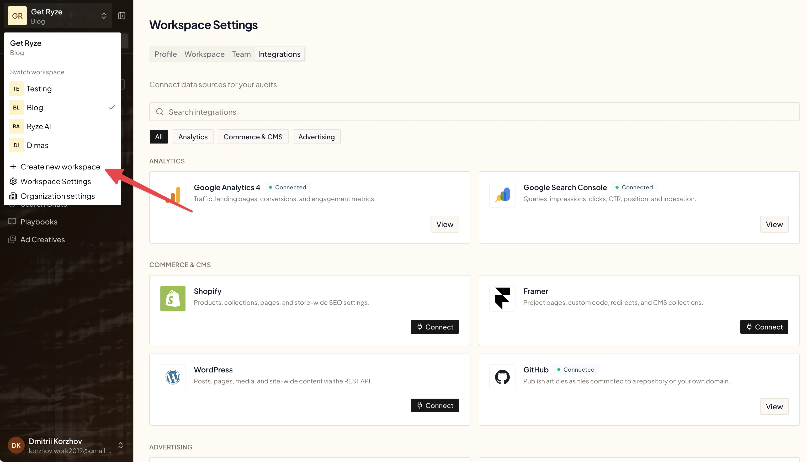Select the Testing workspace
Image resolution: width=807 pixels, height=462 pixels.
[x=62, y=89]
